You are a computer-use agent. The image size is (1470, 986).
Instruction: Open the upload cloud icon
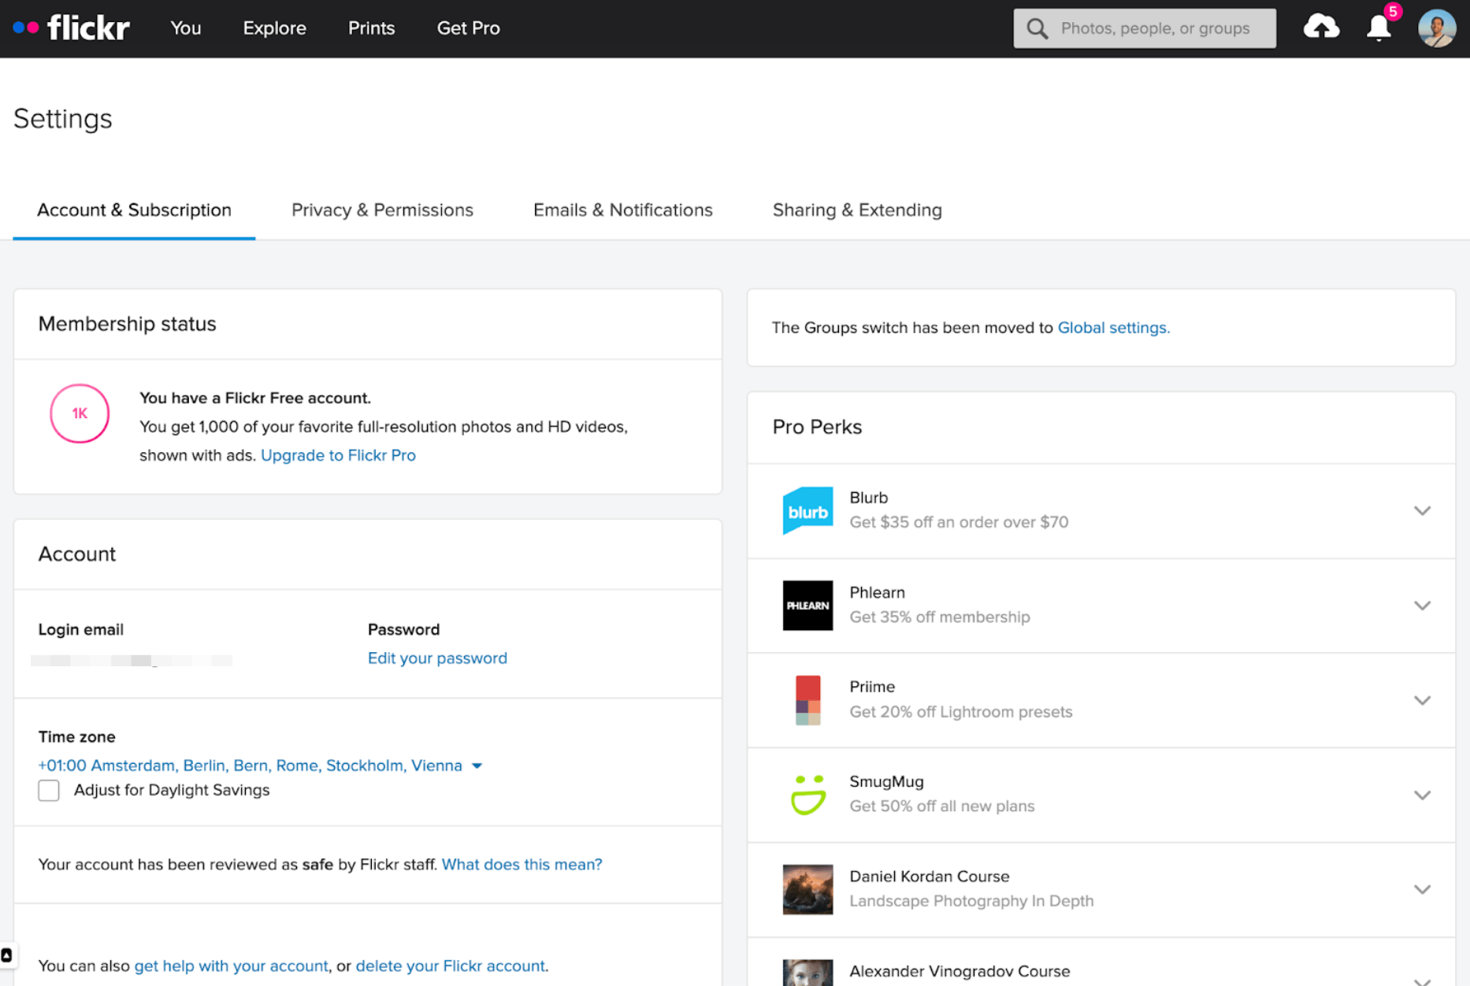(1321, 28)
